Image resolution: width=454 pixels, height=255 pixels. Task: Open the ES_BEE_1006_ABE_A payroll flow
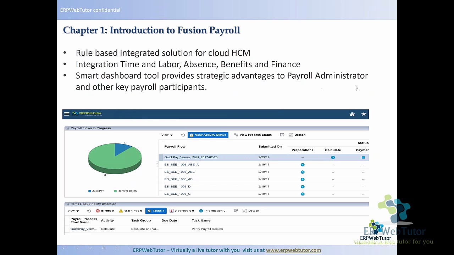pyautogui.click(x=182, y=165)
